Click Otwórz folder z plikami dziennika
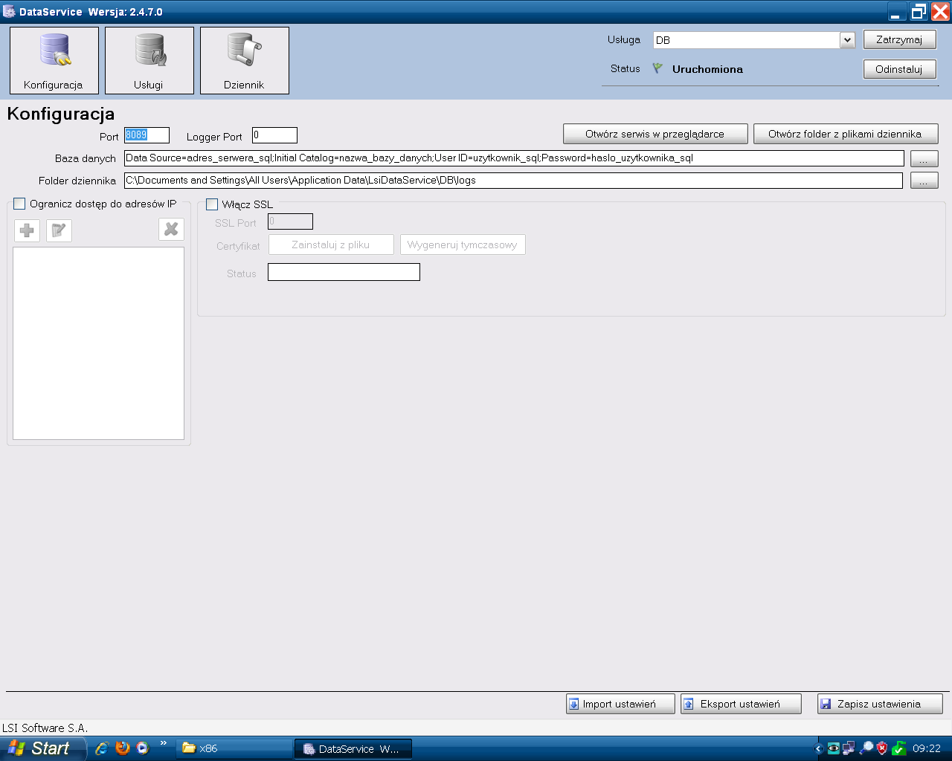Screen dimensions: 952x761 [x=846, y=134]
